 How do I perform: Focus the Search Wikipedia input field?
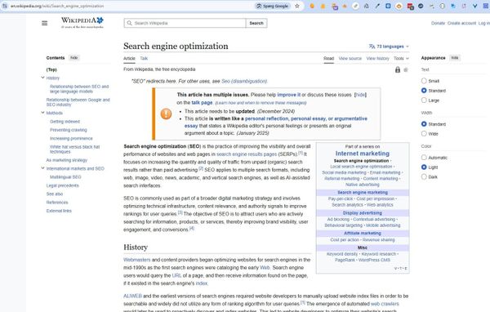(185, 23)
